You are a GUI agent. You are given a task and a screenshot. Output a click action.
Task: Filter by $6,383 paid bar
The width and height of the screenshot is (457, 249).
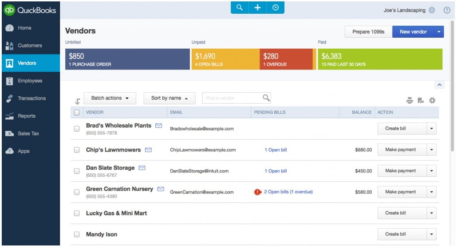pyautogui.click(x=380, y=59)
